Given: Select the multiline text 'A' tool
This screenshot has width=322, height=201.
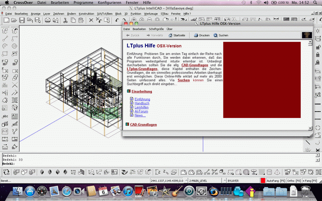Looking at the screenshot, I should [x=15, y=116].
